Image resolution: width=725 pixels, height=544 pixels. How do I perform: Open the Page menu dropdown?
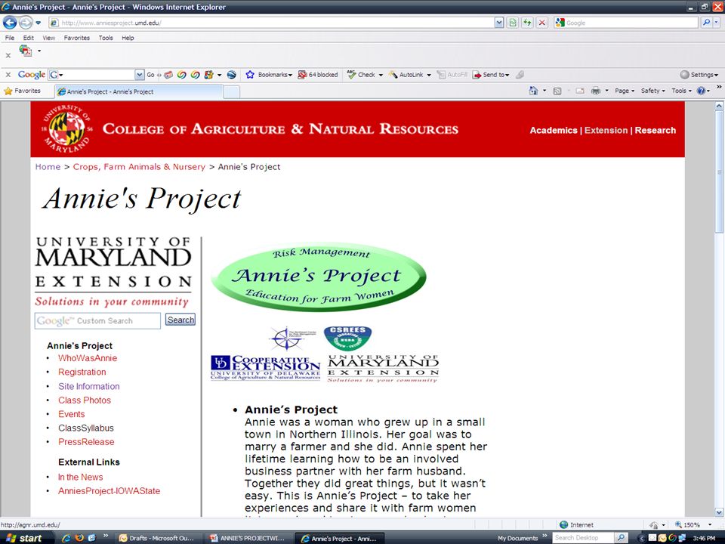(625, 91)
